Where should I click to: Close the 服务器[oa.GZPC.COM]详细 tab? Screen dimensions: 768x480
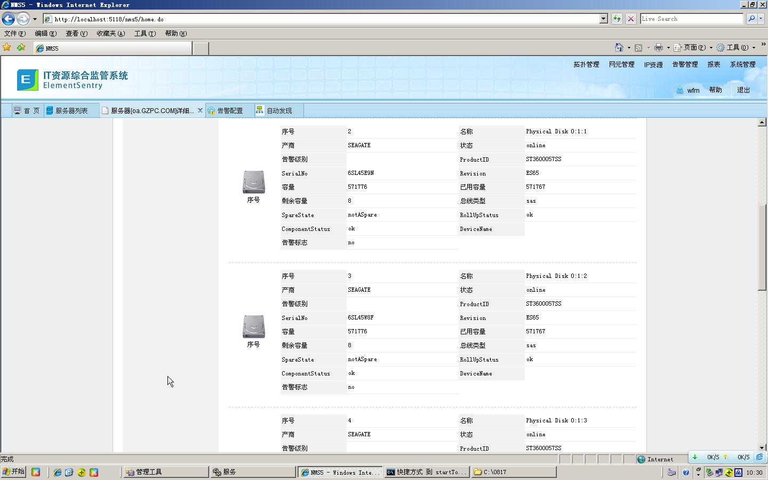(200, 110)
